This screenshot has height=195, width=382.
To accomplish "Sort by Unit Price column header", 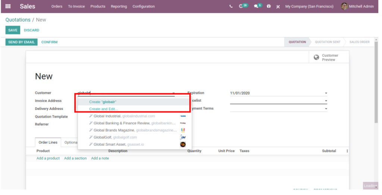I will coord(226,151).
